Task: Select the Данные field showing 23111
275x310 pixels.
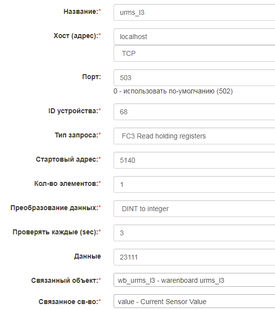Action: 194,257
